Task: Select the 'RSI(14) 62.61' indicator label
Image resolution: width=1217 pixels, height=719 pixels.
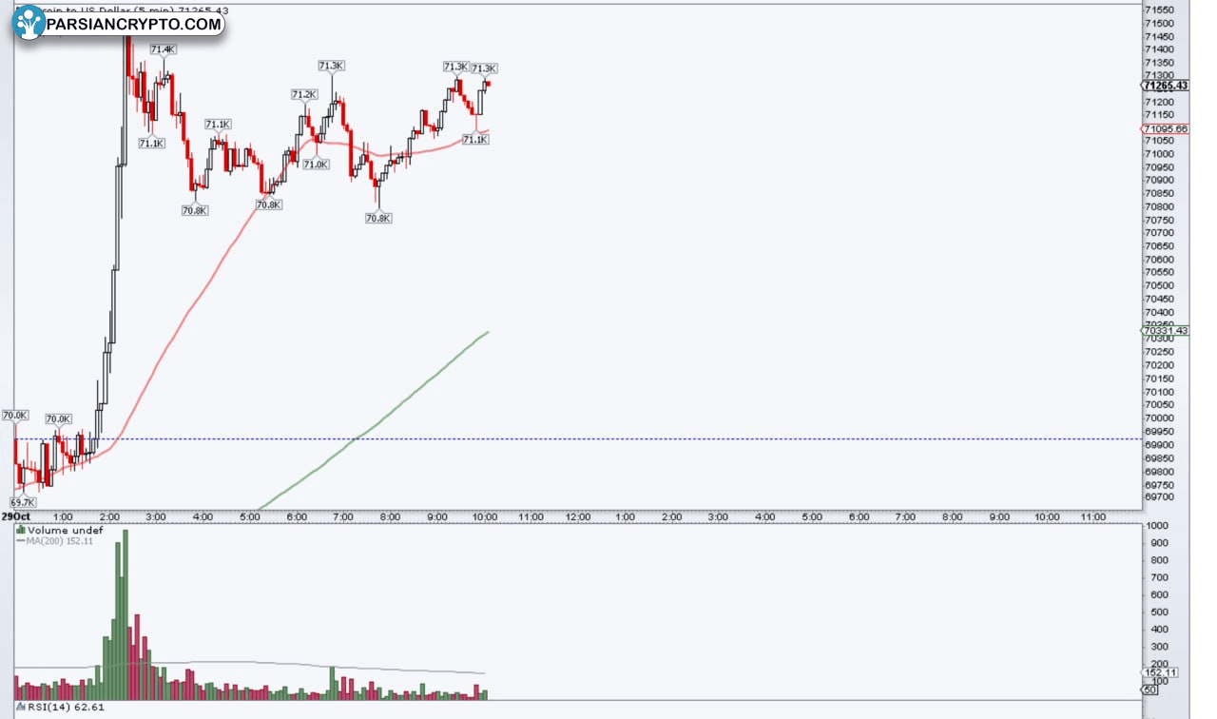Action: 66,707
